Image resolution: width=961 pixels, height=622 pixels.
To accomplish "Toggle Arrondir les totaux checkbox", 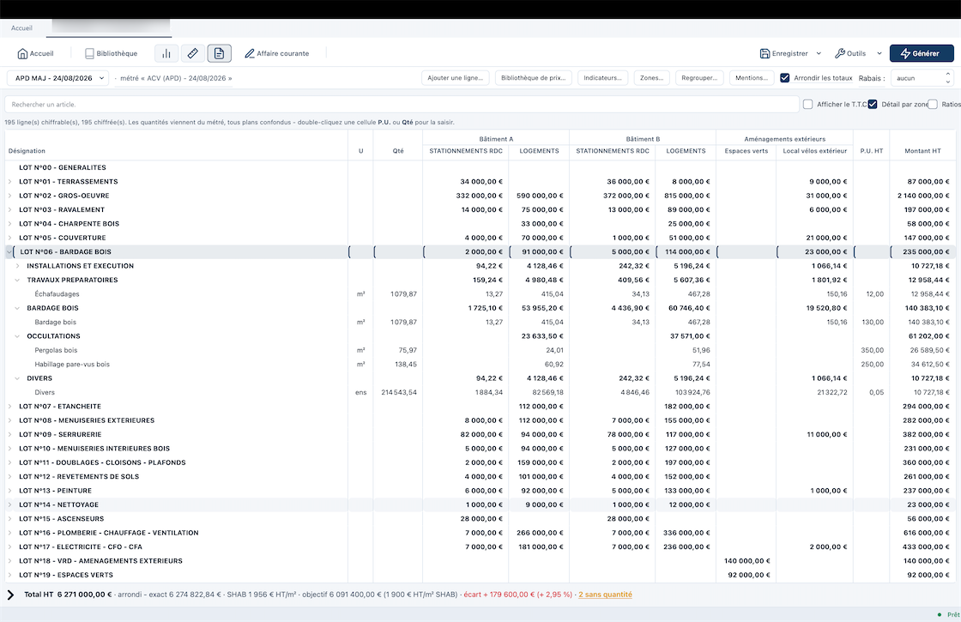I will [x=784, y=78].
